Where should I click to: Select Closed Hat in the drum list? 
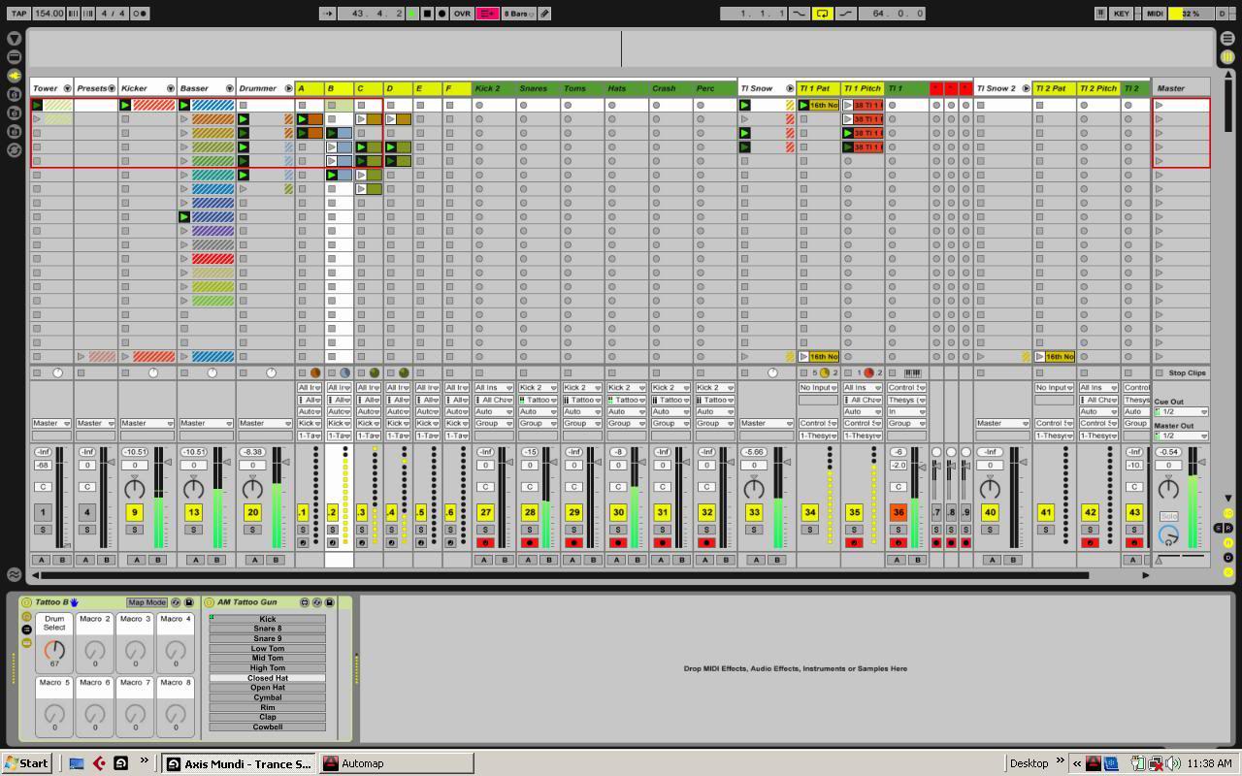coord(267,678)
